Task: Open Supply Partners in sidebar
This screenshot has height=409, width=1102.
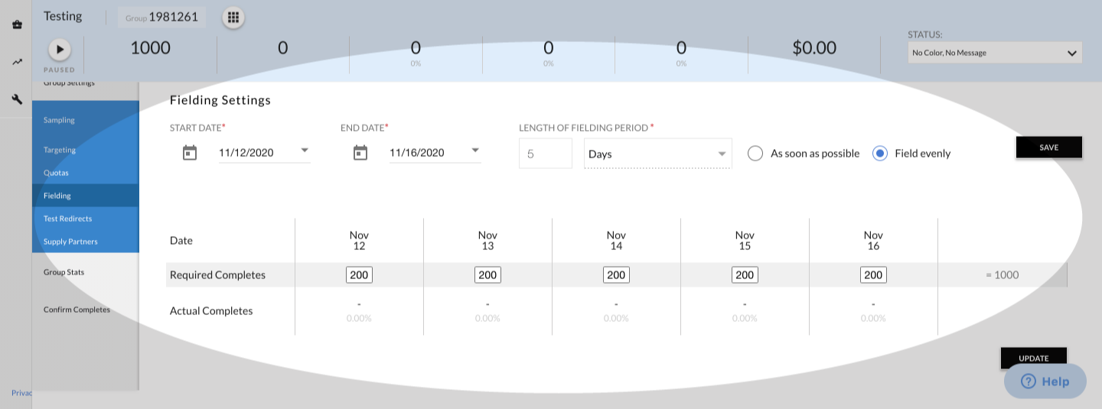Action: pos(70,242)
